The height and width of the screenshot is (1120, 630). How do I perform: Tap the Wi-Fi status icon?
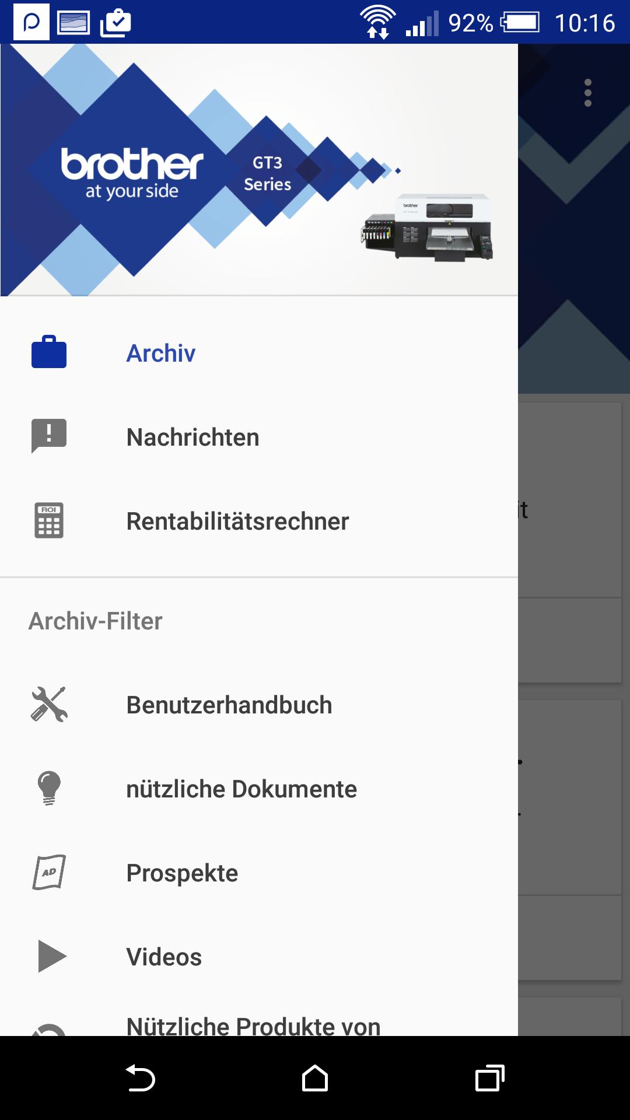coord(378,22)
